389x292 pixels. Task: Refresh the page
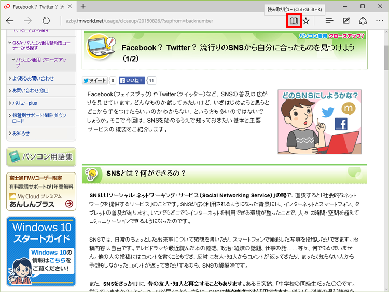point(46,21)
